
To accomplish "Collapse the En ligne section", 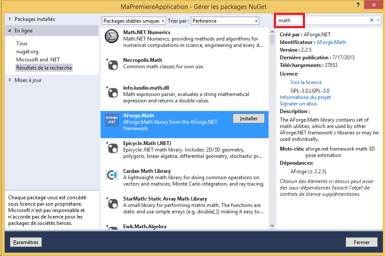I will coord(9,30).
